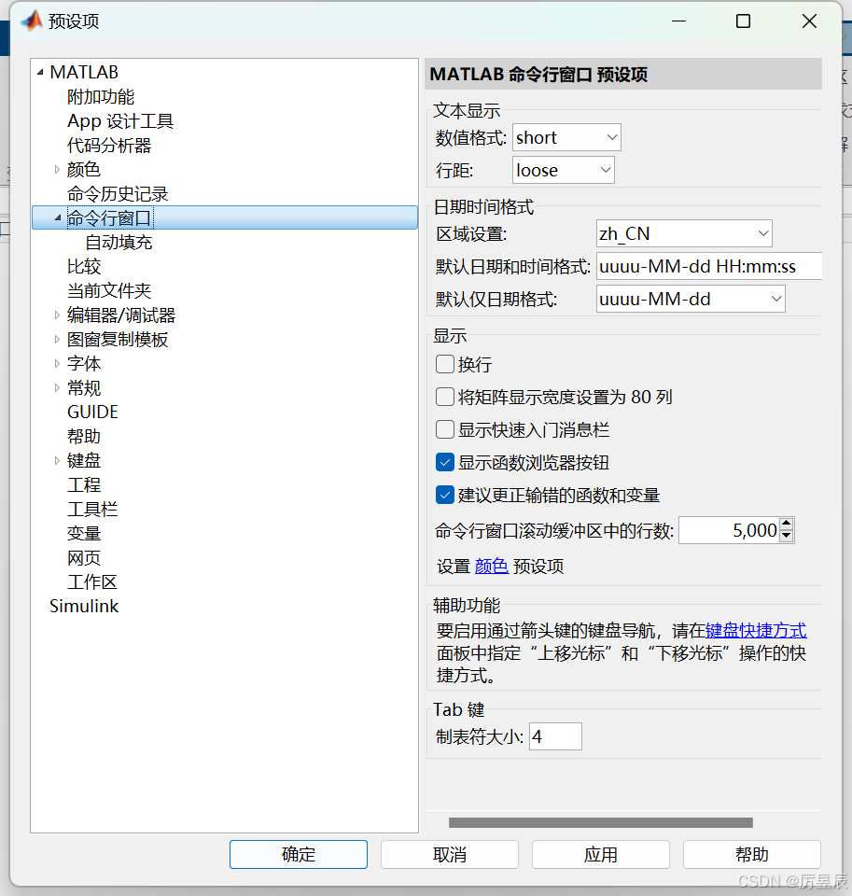Viewport: 852px width, 896px height.
Task: Enable the 换行 checkbox
Action: click(444, 364)
